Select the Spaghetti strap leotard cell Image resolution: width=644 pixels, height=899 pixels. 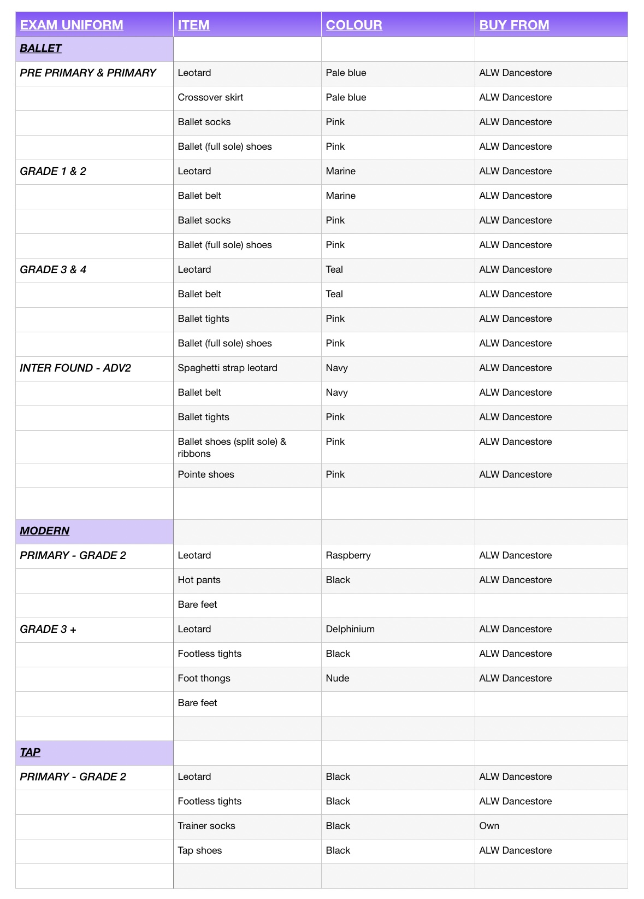click(247, 369)
